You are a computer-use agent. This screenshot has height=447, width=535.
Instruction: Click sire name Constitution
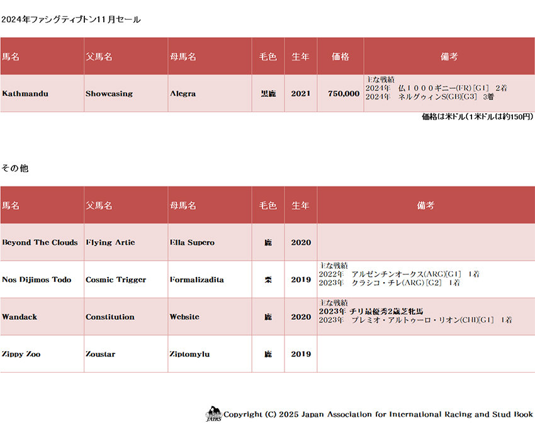coord(110,317)
